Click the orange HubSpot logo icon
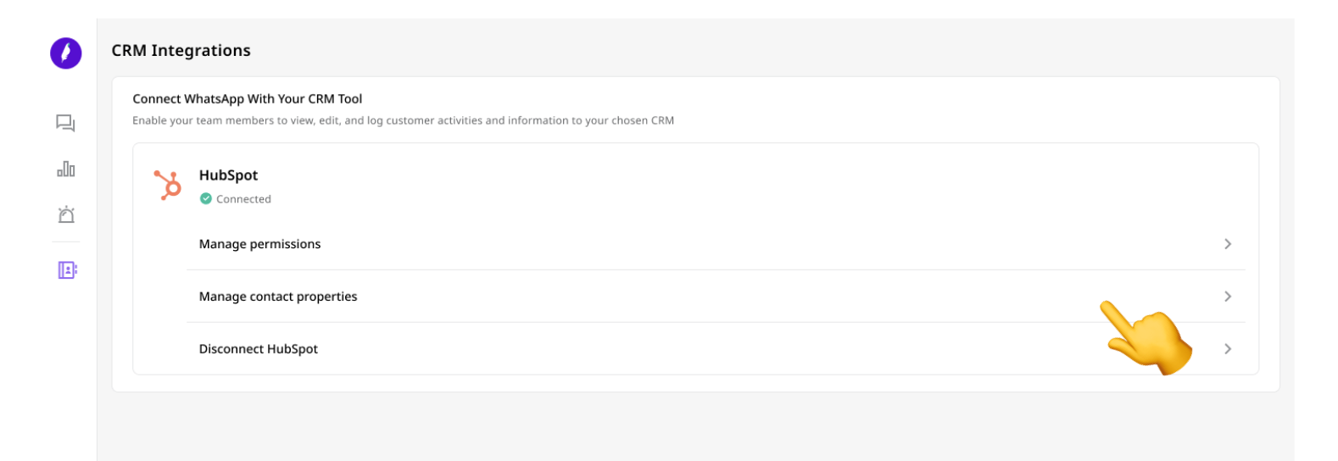The width and height of the screenshot is (1338, 461). [x=167, y=185]
